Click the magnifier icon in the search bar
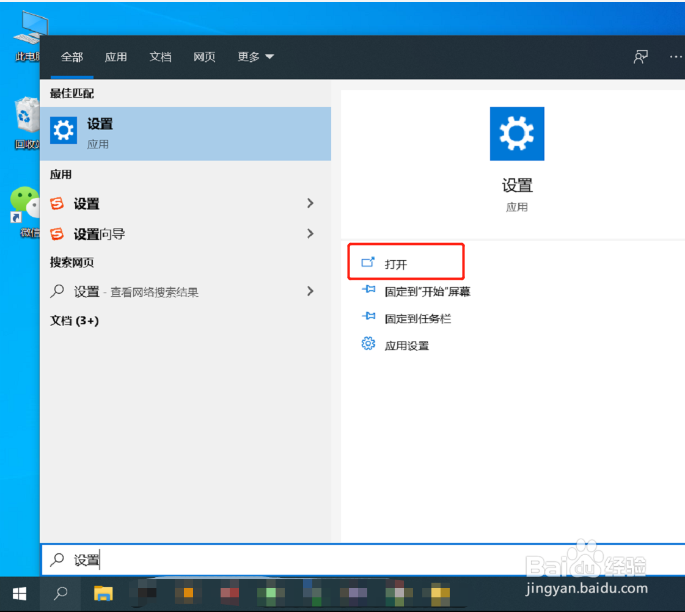Screen dimensions: 685x612 [x=58, y=558]
